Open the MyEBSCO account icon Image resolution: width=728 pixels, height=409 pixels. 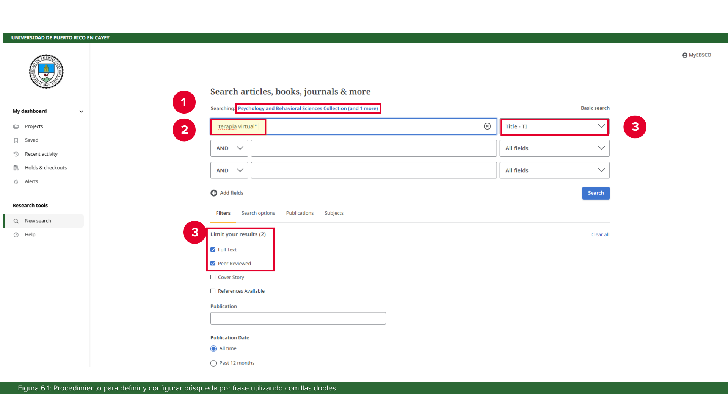684,55
